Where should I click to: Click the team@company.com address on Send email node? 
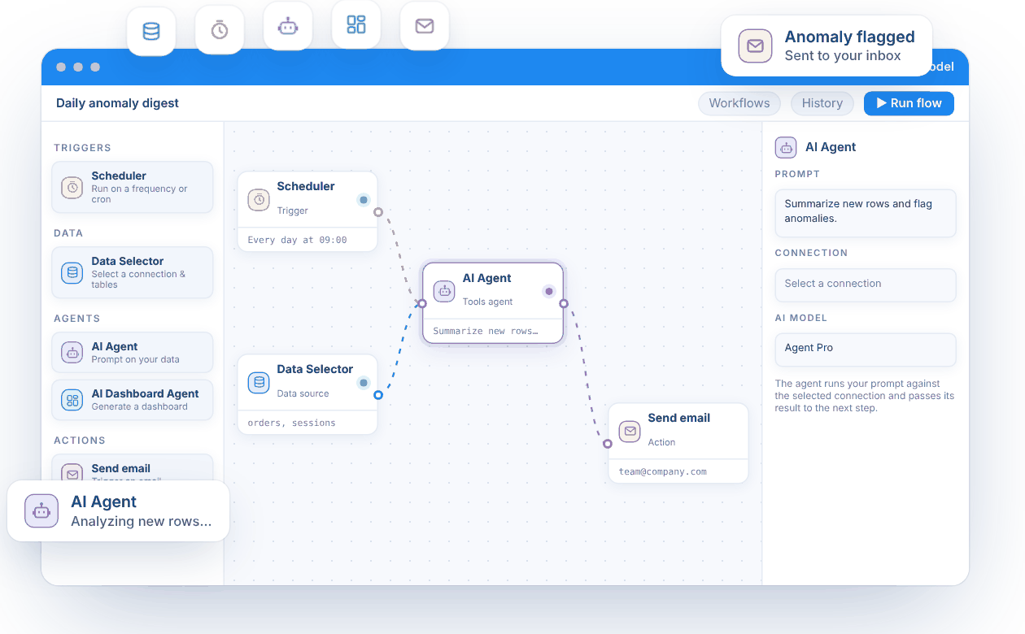coord(663,472)
